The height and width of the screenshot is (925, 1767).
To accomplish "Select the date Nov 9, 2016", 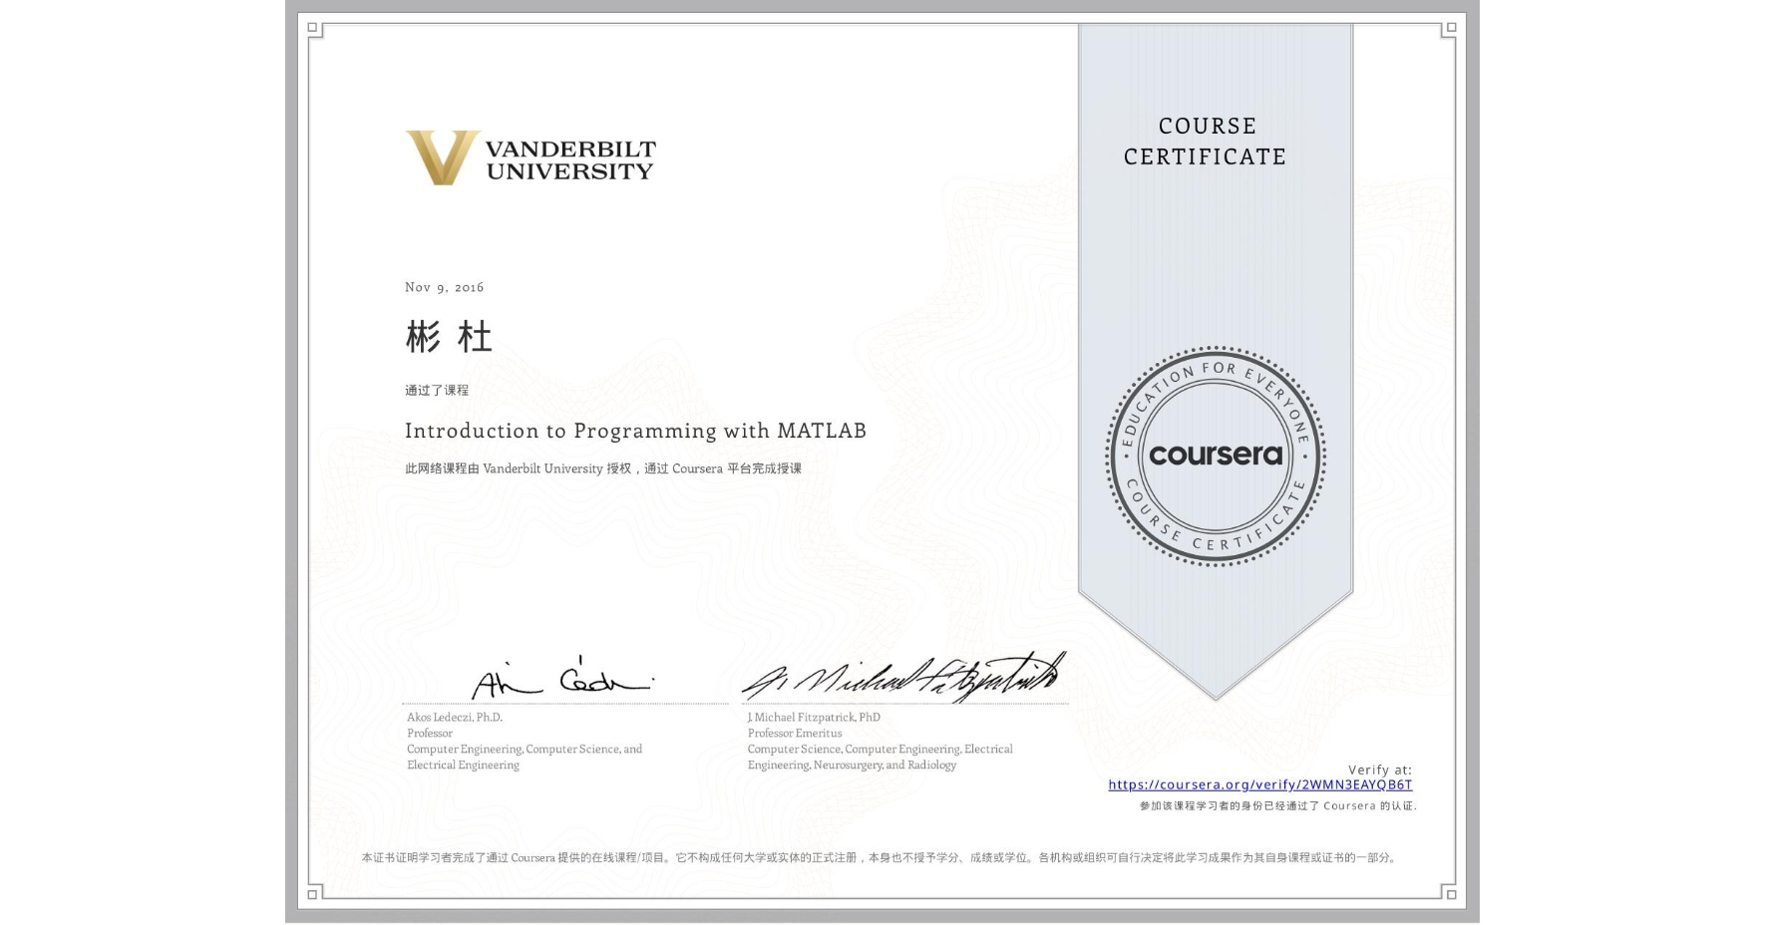I will (x=444, y=287).
